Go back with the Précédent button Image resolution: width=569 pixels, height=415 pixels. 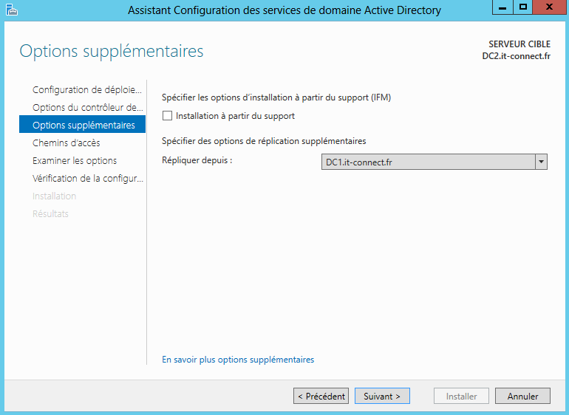[x=321, y=397]
